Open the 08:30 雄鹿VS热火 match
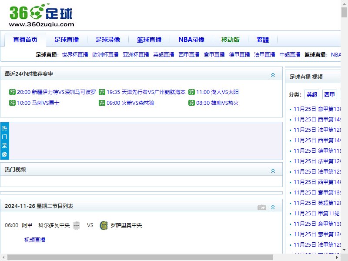 (x=217, y=103)
